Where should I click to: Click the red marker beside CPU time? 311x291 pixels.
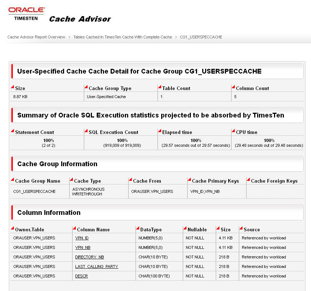coord(233,131)
